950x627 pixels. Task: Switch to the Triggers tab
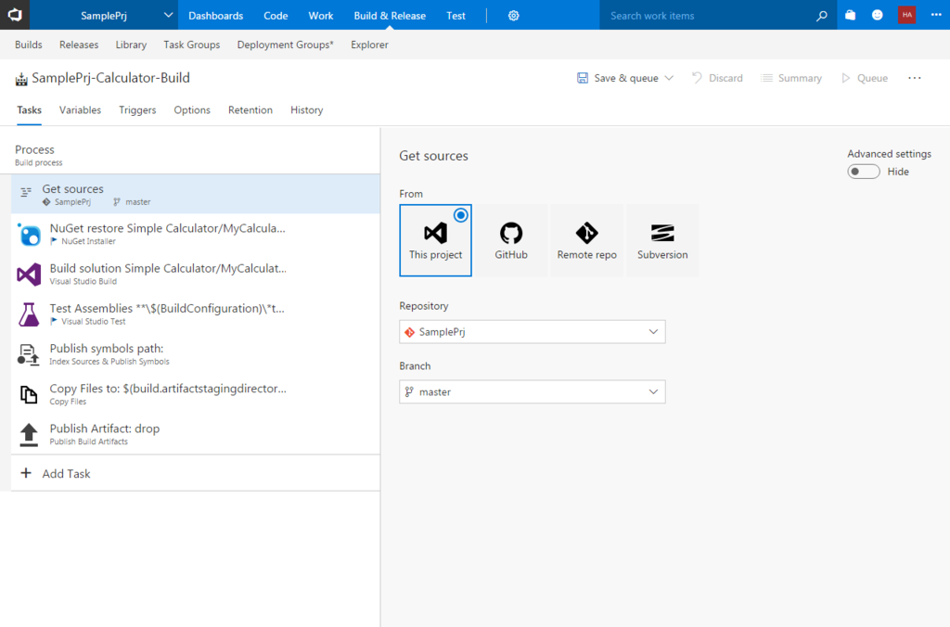(137, 110)
